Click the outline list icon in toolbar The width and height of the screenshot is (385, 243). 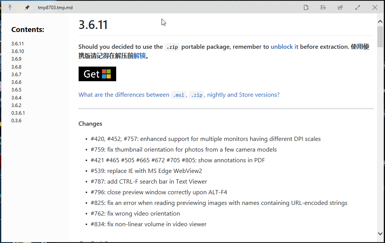(x=323, y=7)
